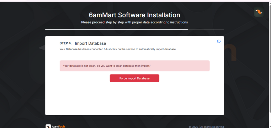Click the 6amTech brand name in footer

coord(59,126)
